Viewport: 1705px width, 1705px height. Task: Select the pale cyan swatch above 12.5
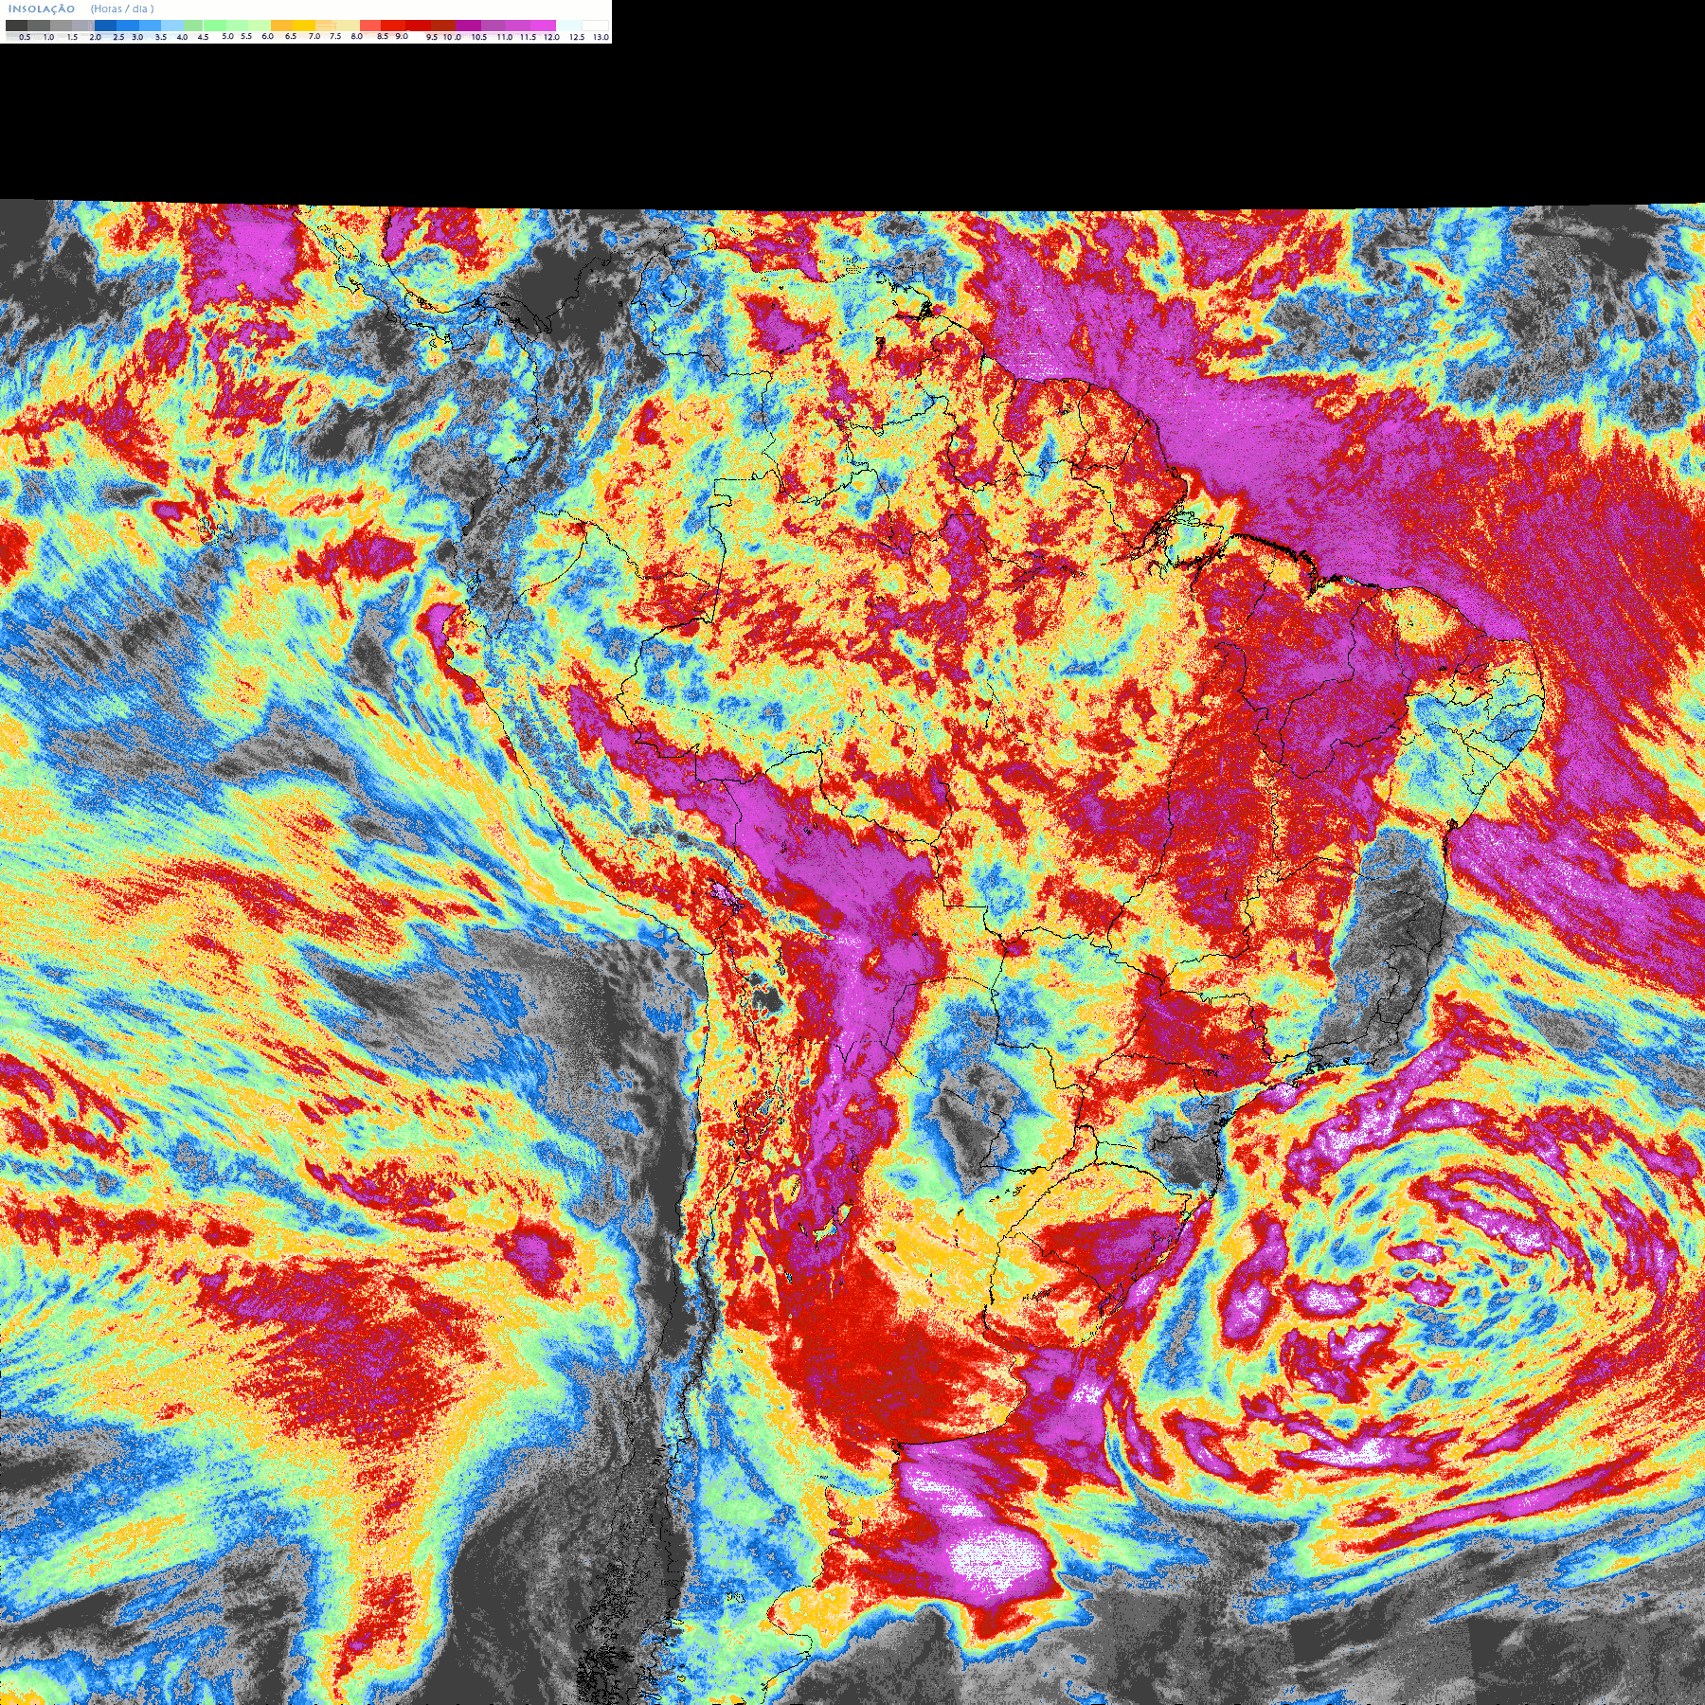coord(568,26)
